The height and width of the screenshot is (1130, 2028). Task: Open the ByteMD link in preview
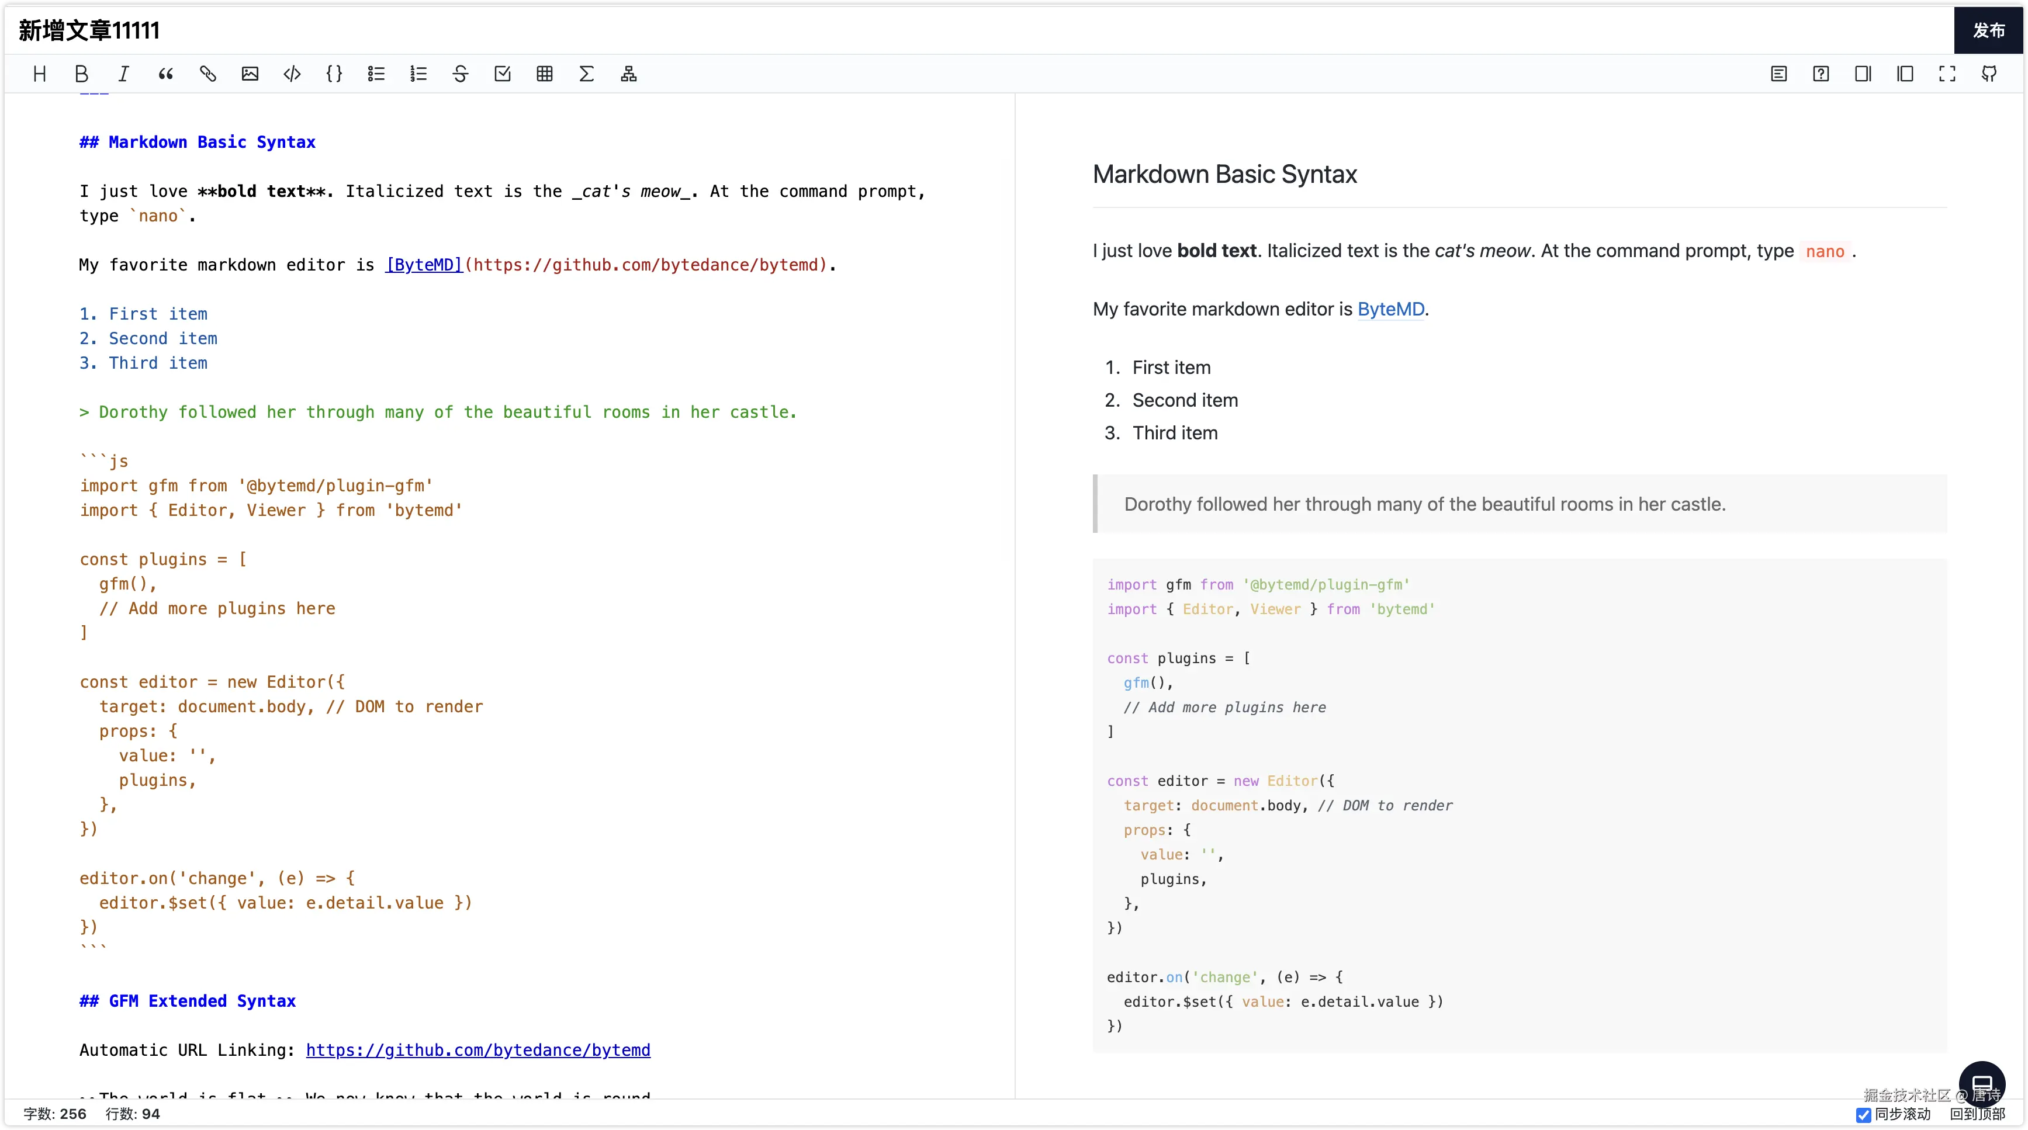[x=1390, y=309]
